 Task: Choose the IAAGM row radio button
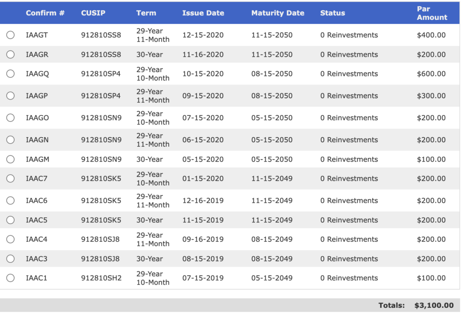(10, 159)
